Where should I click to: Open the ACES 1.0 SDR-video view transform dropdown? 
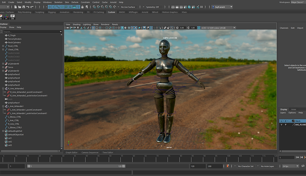pyautogui.click(x=218, y=28)
